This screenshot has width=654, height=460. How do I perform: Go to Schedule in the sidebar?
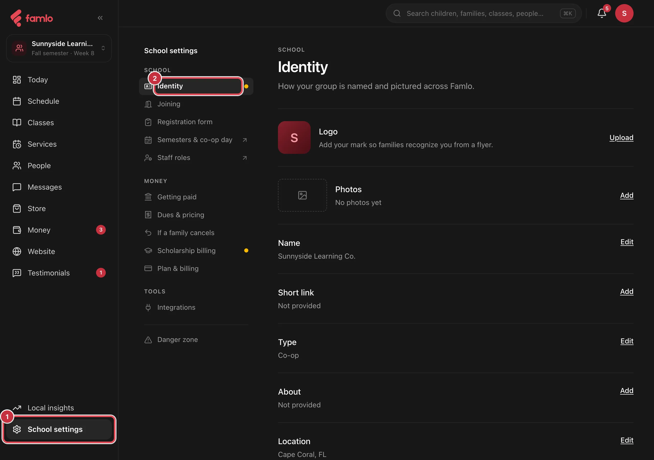pos(59,101)
